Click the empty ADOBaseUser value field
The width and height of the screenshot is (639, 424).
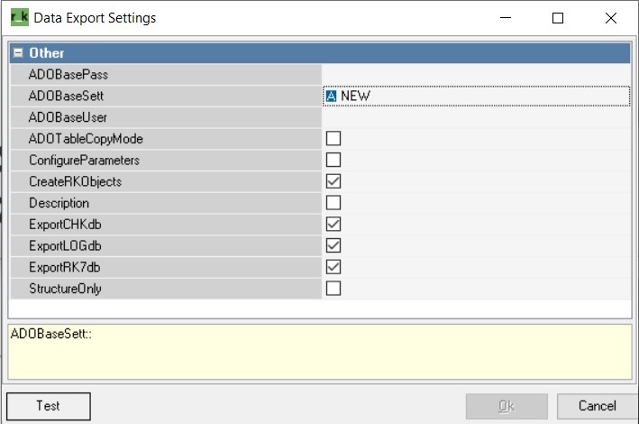pos(476,117)
